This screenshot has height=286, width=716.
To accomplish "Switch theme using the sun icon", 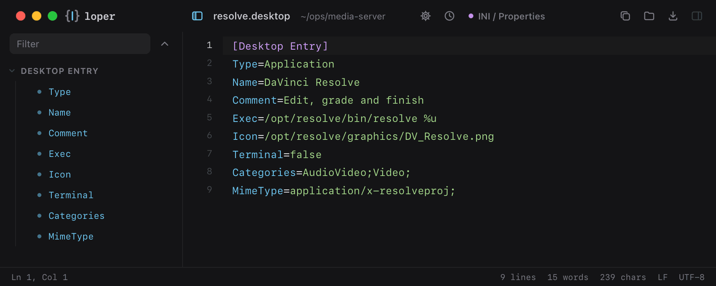I will [426, 16].
